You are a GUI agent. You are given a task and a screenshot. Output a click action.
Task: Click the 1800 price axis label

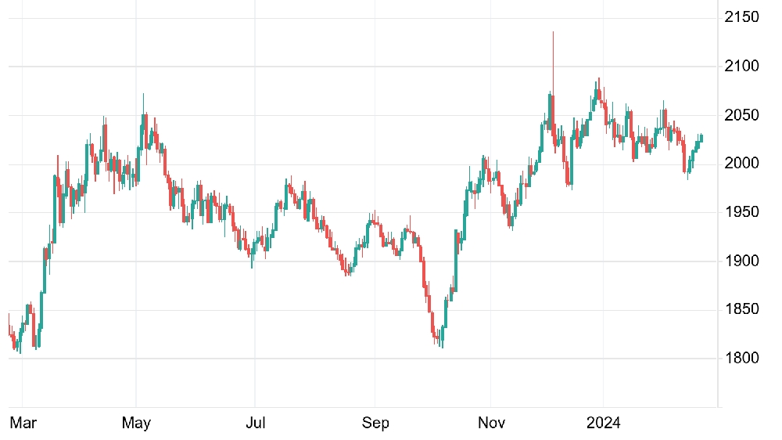tap(741, 358)
